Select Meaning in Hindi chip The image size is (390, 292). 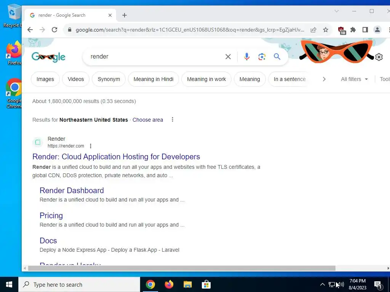(x=153, y=79)
